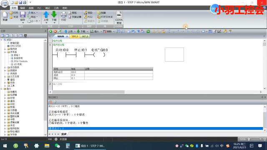Open the GSDML management XML icon
267x150 pixels.
[x=119, y=15]
